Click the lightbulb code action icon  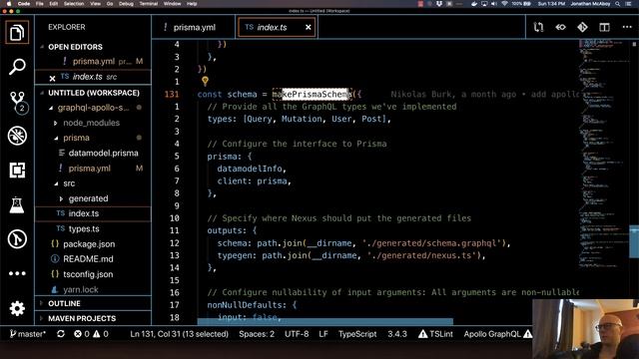pos(205,81)
